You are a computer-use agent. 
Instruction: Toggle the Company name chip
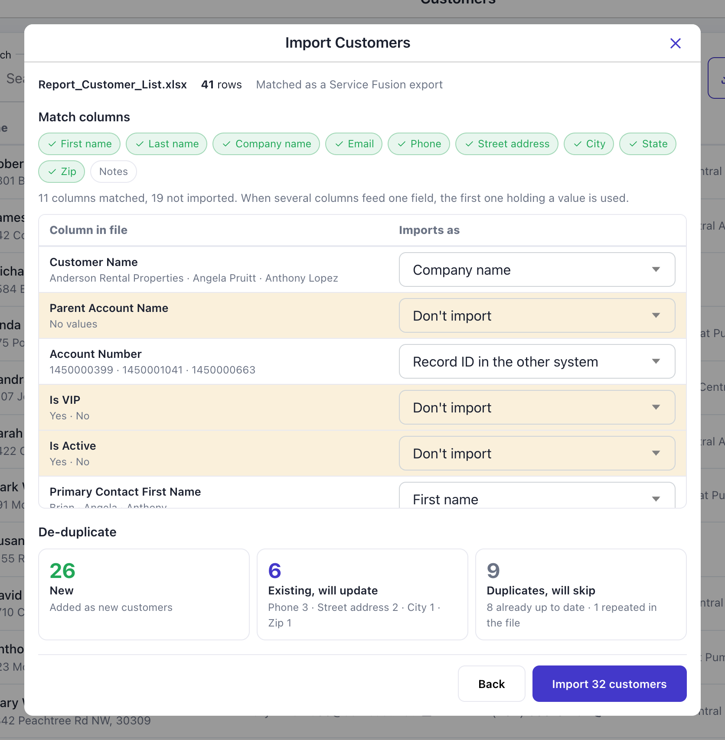266,144
